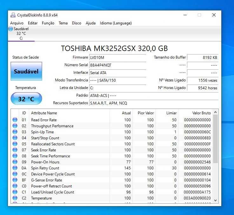Click status orb for Power-off Retract Count
This screenshot has height=215, width=234.
[15, 186]
